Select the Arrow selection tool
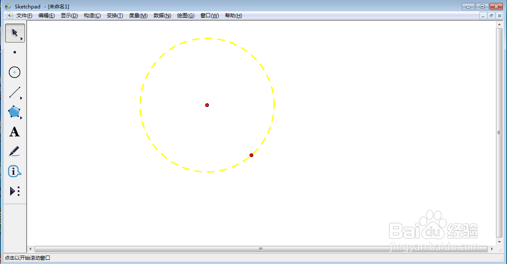The width and height of the screenshot is (507, 264). pos(15,33)
